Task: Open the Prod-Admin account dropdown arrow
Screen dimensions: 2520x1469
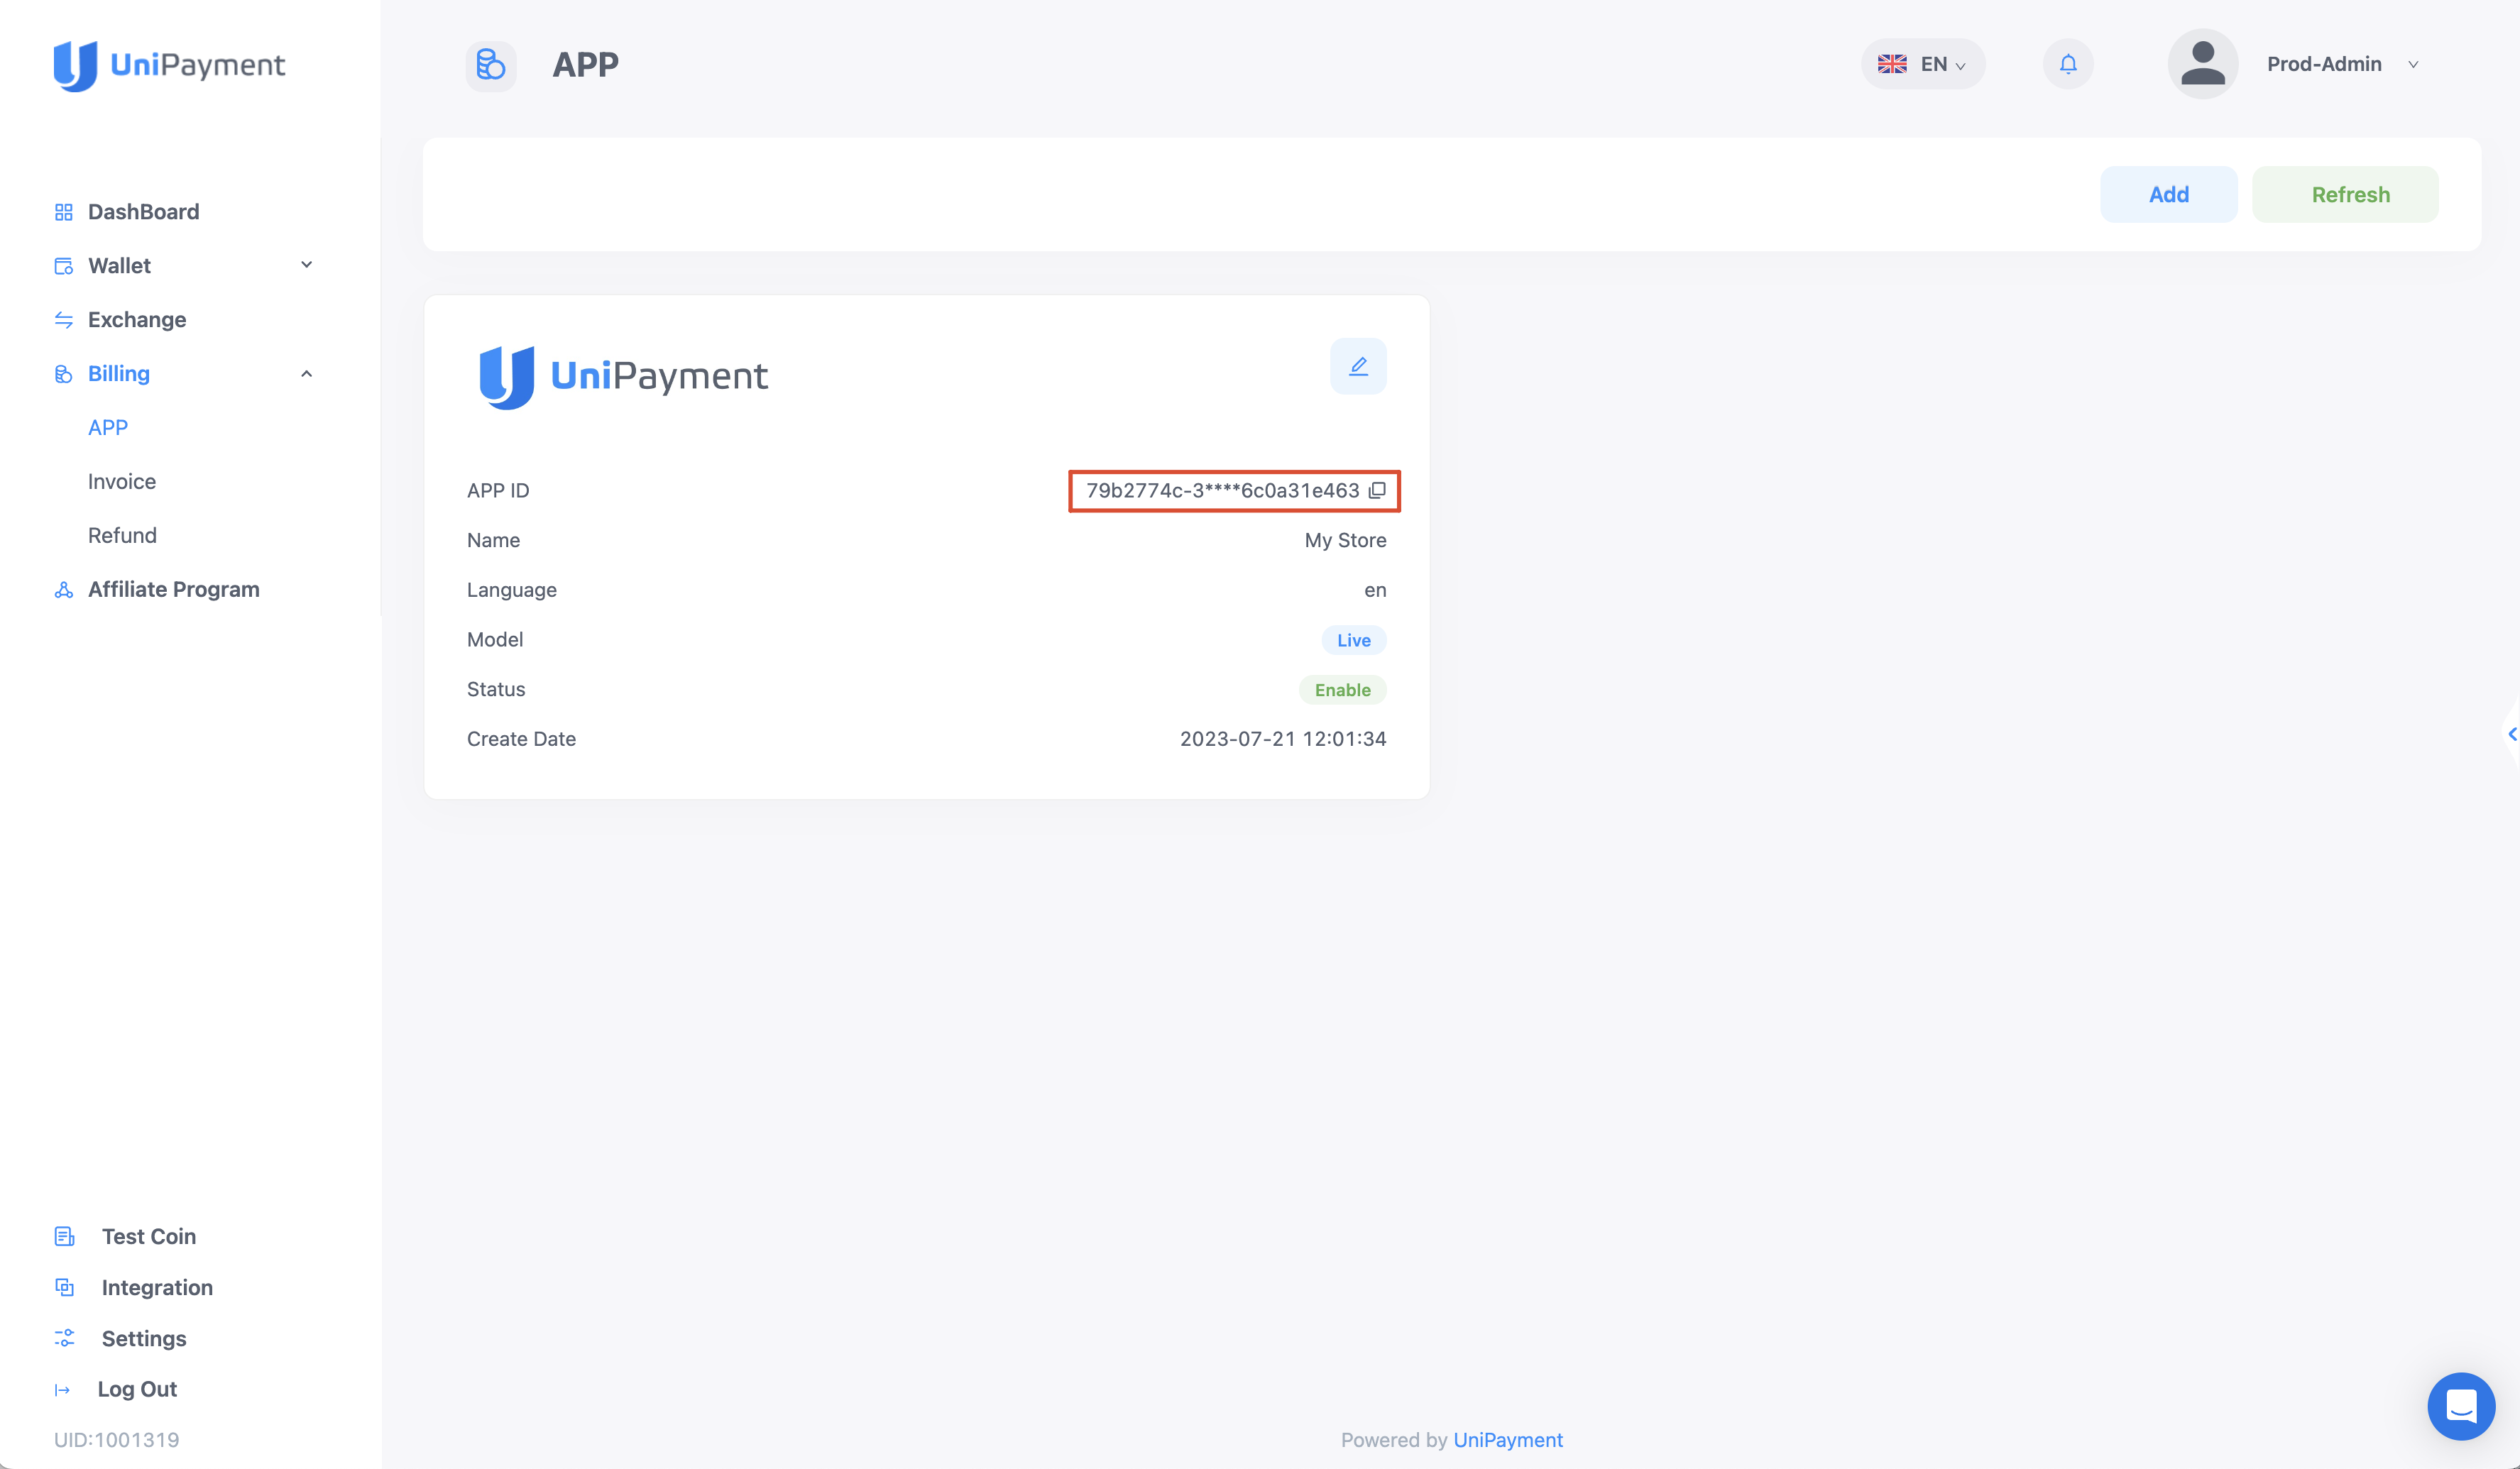Action: pos(2413,65)
